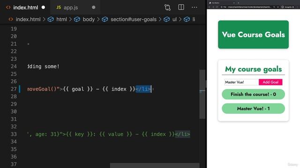The width and height of the screenshot is (300, 168).
Task: Select body element in the breadcrumb
Action: [89, 20]
